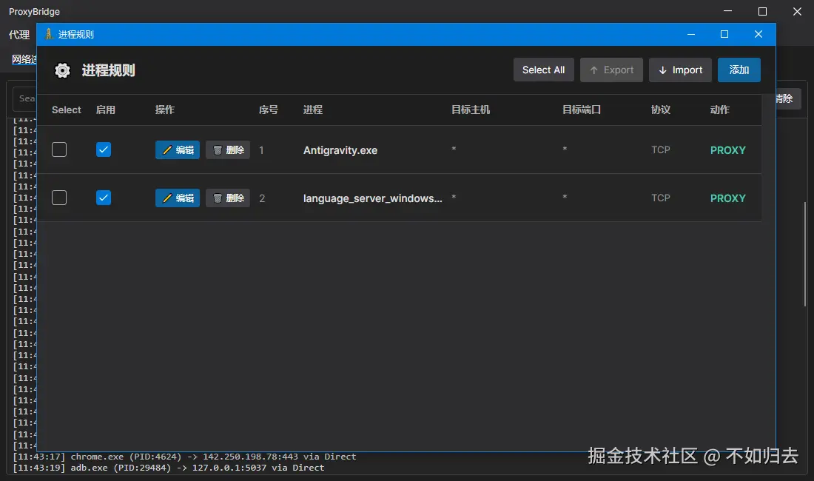Viewport: 814px width, 481px height.
Task: Click the 添加 button to add rule
Action: (x=739, y=70)
